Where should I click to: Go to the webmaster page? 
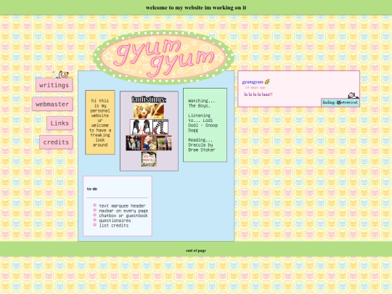tap(52, 104)
